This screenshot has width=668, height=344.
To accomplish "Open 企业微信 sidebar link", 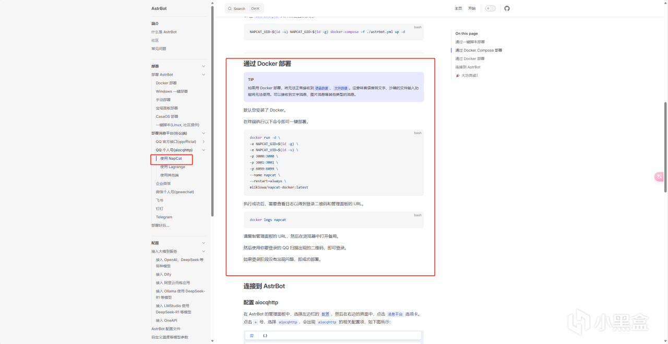I will coord(163,183).
